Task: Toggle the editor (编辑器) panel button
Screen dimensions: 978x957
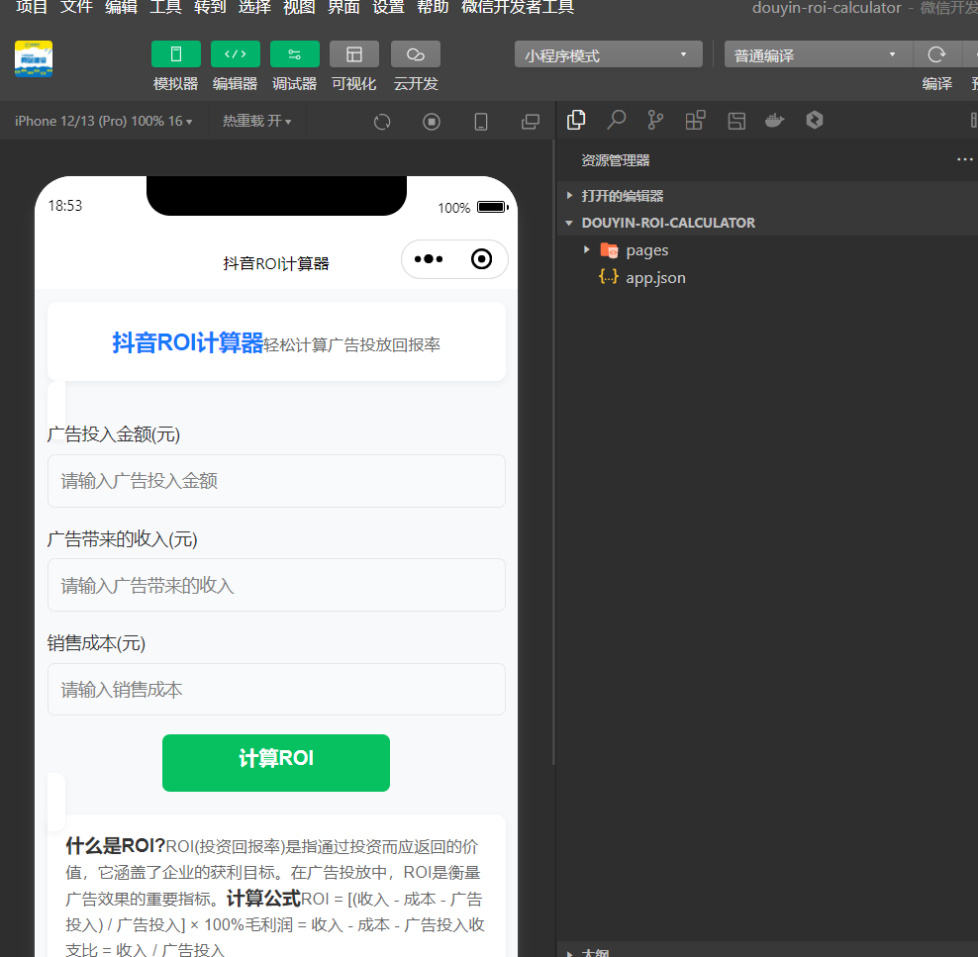Action: pyautogui.click(x=236, y=54)
